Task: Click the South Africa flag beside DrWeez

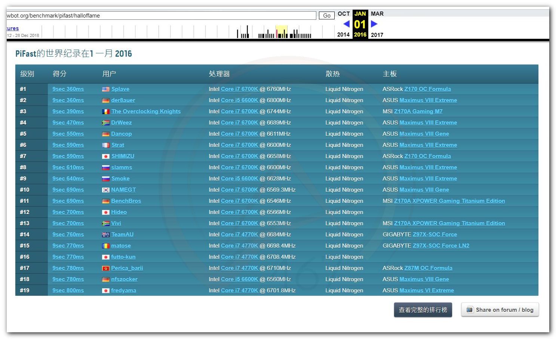Action: 106,123
